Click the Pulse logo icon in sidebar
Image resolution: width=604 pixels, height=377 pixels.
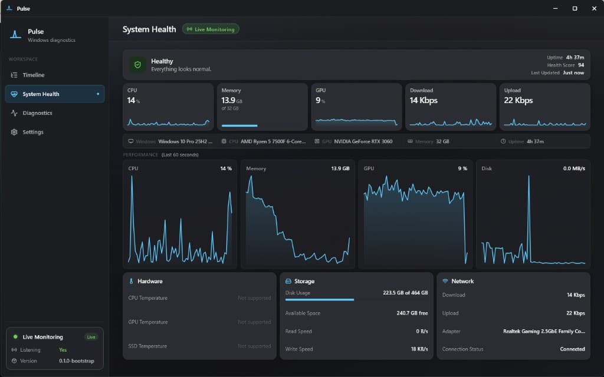tap(15, 35)
